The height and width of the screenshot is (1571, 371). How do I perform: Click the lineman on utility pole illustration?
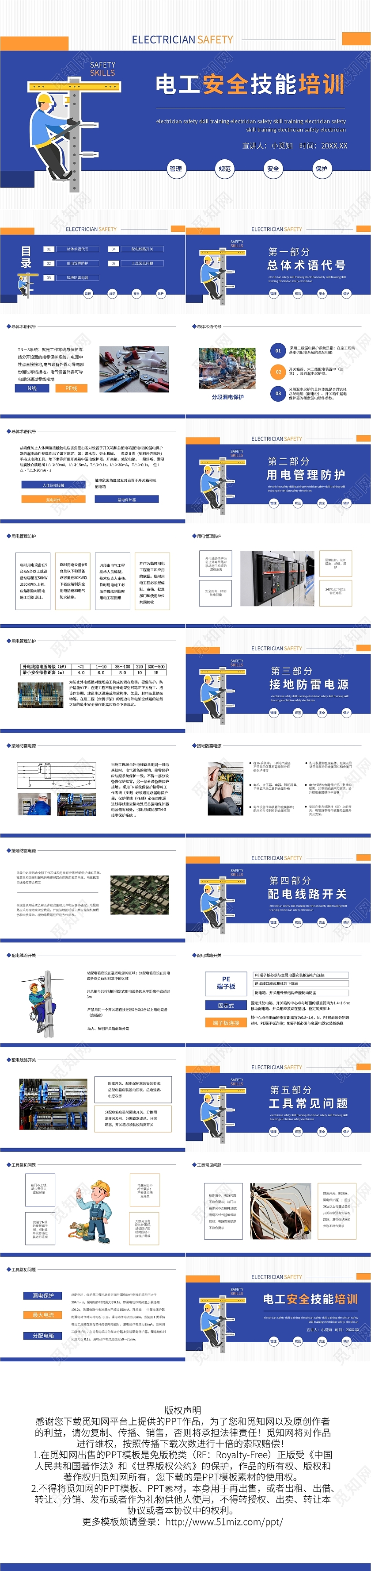pos(43,1003)
